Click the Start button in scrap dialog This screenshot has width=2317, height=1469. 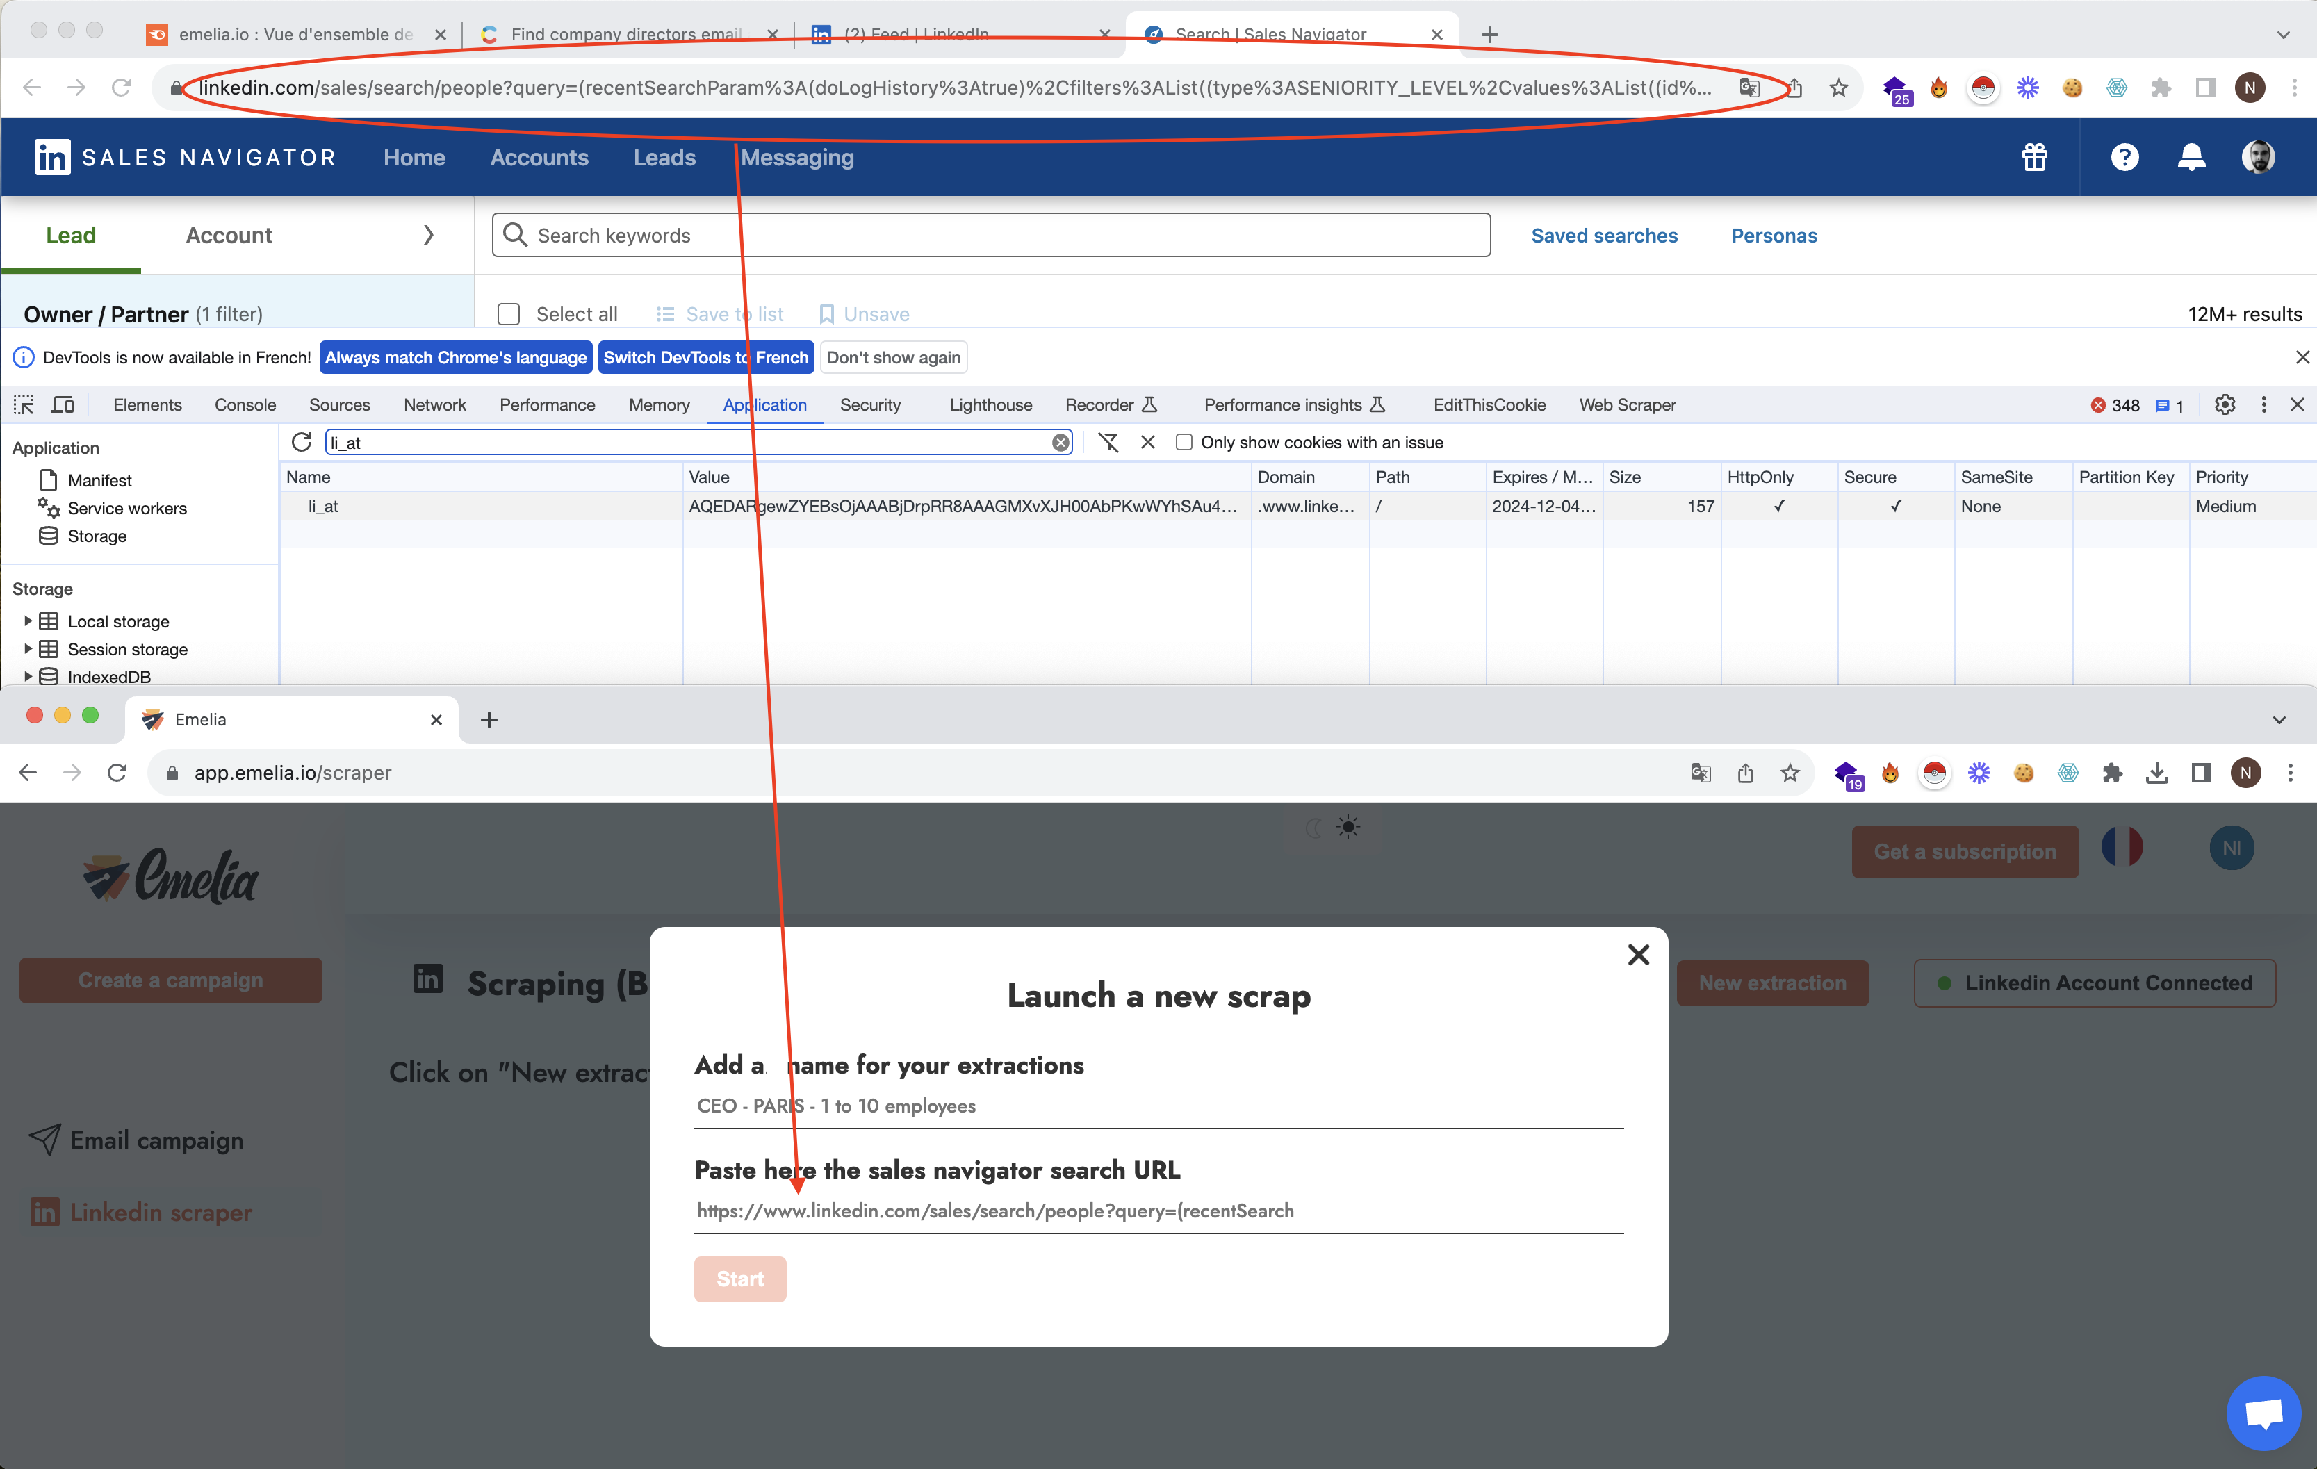pyautogui.click(x=740, y=1279)
